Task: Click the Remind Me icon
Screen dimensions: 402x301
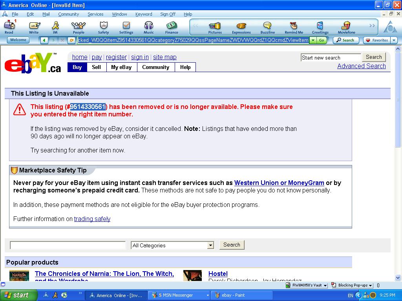Action: (x=294, y=28)
